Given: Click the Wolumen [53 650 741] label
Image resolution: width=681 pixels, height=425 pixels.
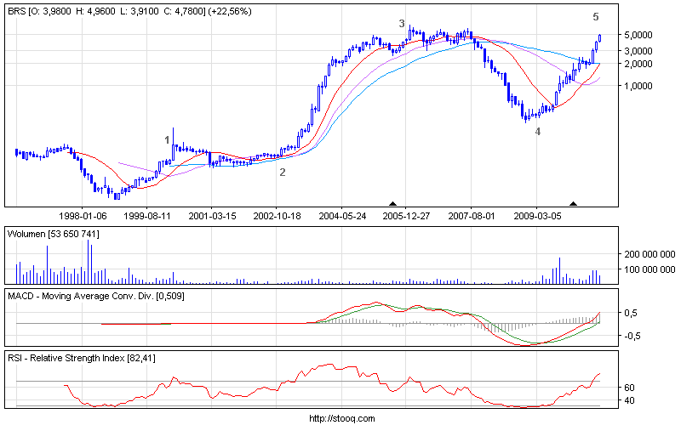Looking at the screenshot, I should coord(54,235).
